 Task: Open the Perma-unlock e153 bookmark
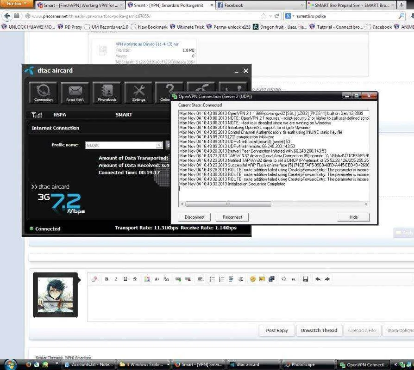tap(229, 27)
